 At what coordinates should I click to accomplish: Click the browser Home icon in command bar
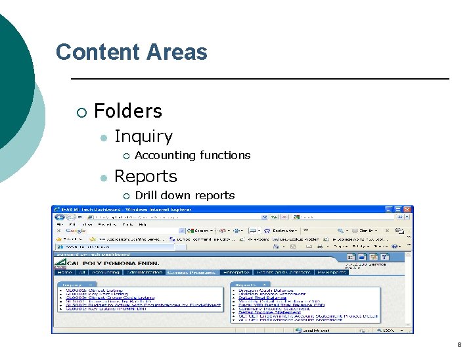[x=276, y=247]
